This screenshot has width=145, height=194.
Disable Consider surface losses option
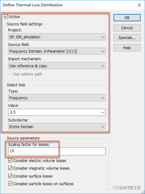[10, 176]
